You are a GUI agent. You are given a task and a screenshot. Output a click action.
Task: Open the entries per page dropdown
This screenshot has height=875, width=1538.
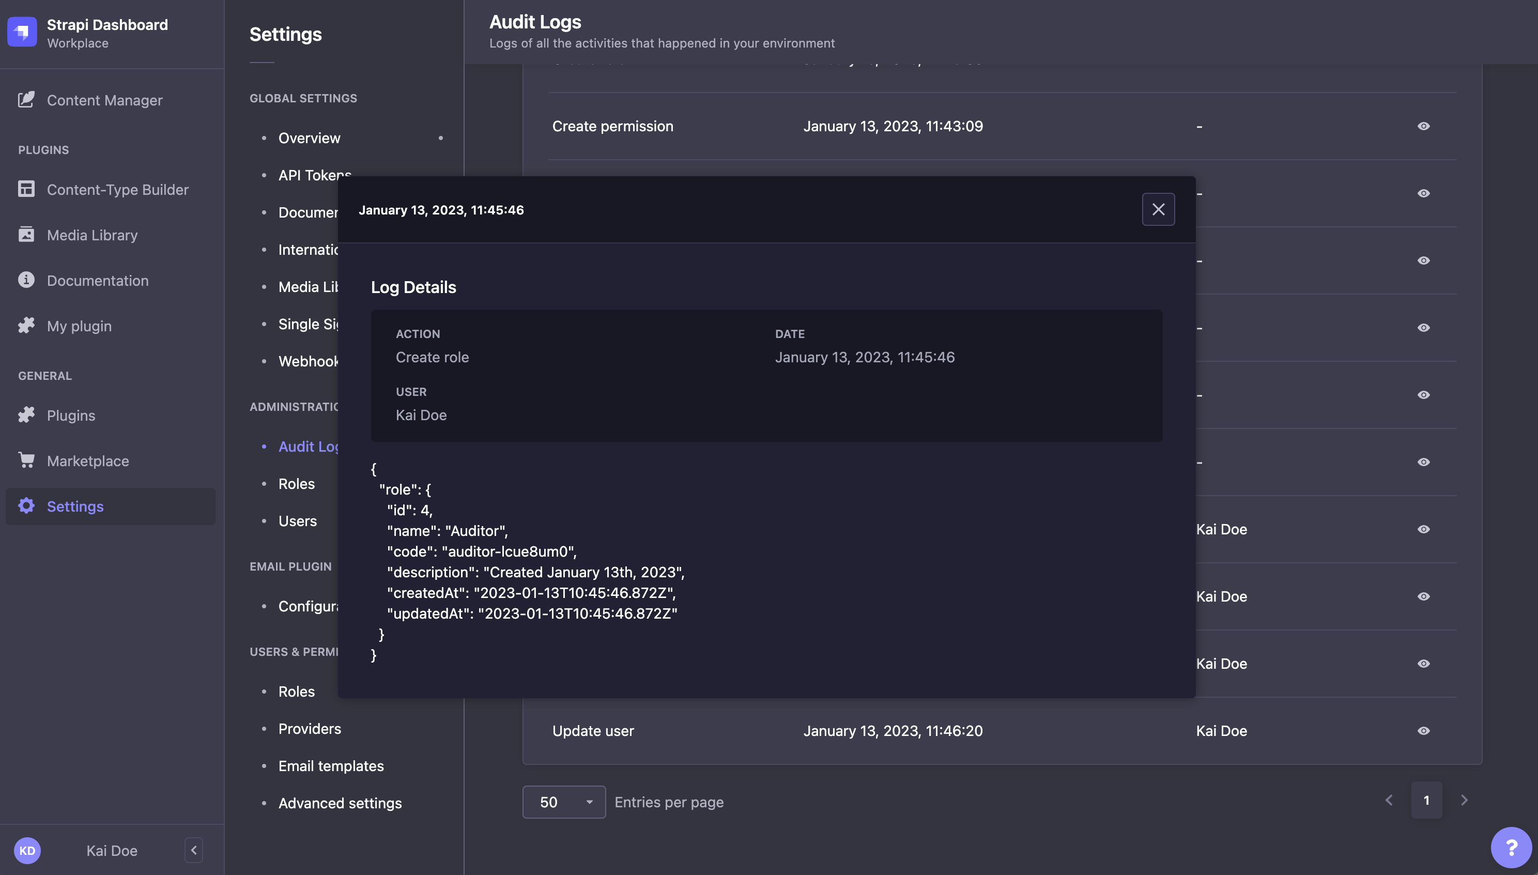point(563,802)
